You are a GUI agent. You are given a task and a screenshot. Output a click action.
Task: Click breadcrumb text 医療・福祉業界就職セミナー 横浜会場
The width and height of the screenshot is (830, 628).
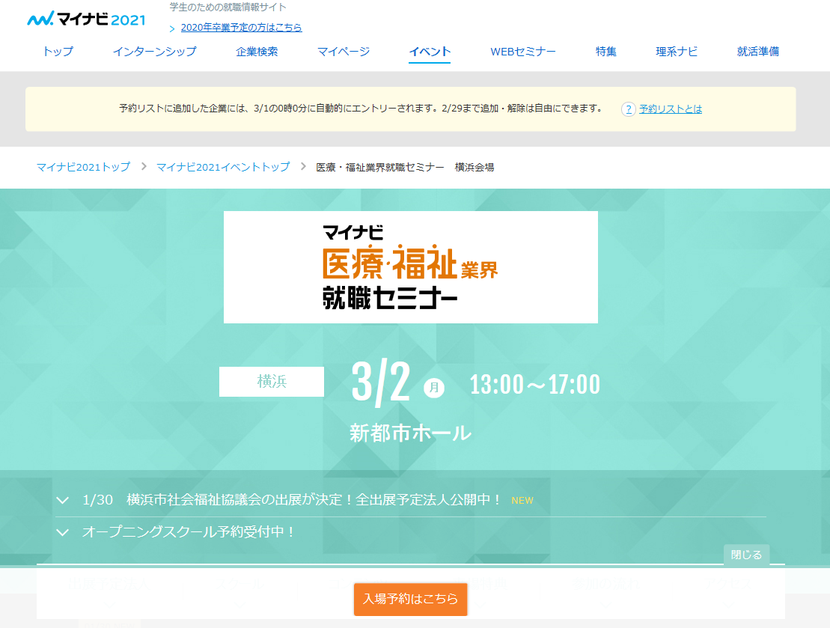(405, 168)
